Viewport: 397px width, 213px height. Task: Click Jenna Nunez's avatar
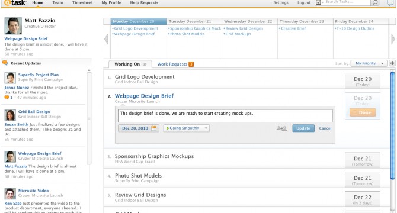pos(10,78)
